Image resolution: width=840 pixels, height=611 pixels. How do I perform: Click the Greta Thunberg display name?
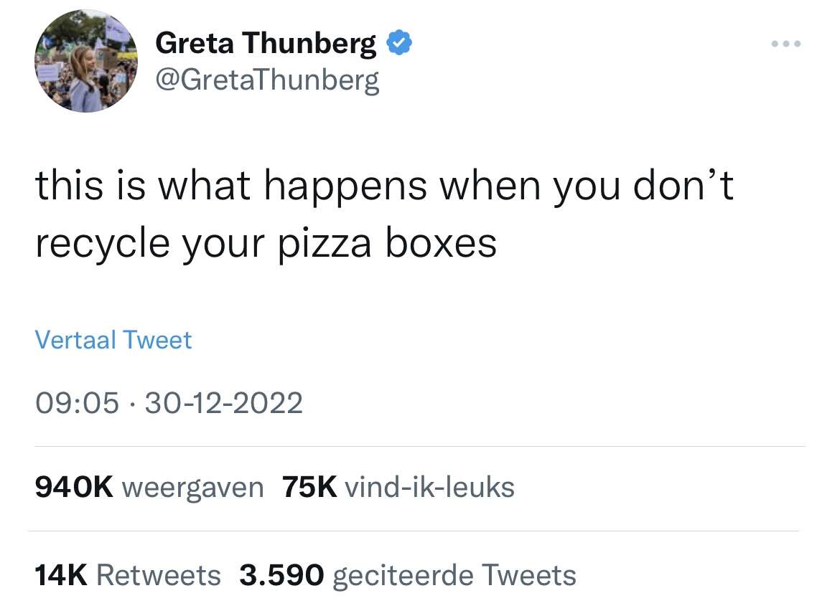(x=266, y=43)
